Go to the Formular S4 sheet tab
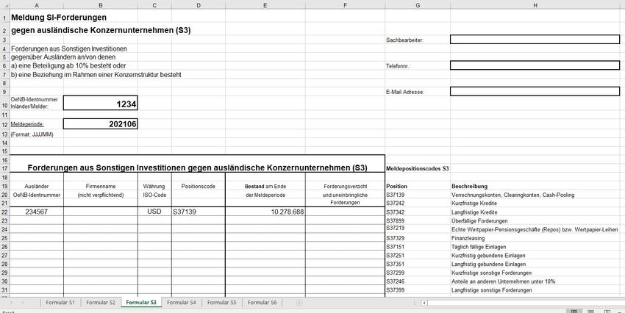 181,302
